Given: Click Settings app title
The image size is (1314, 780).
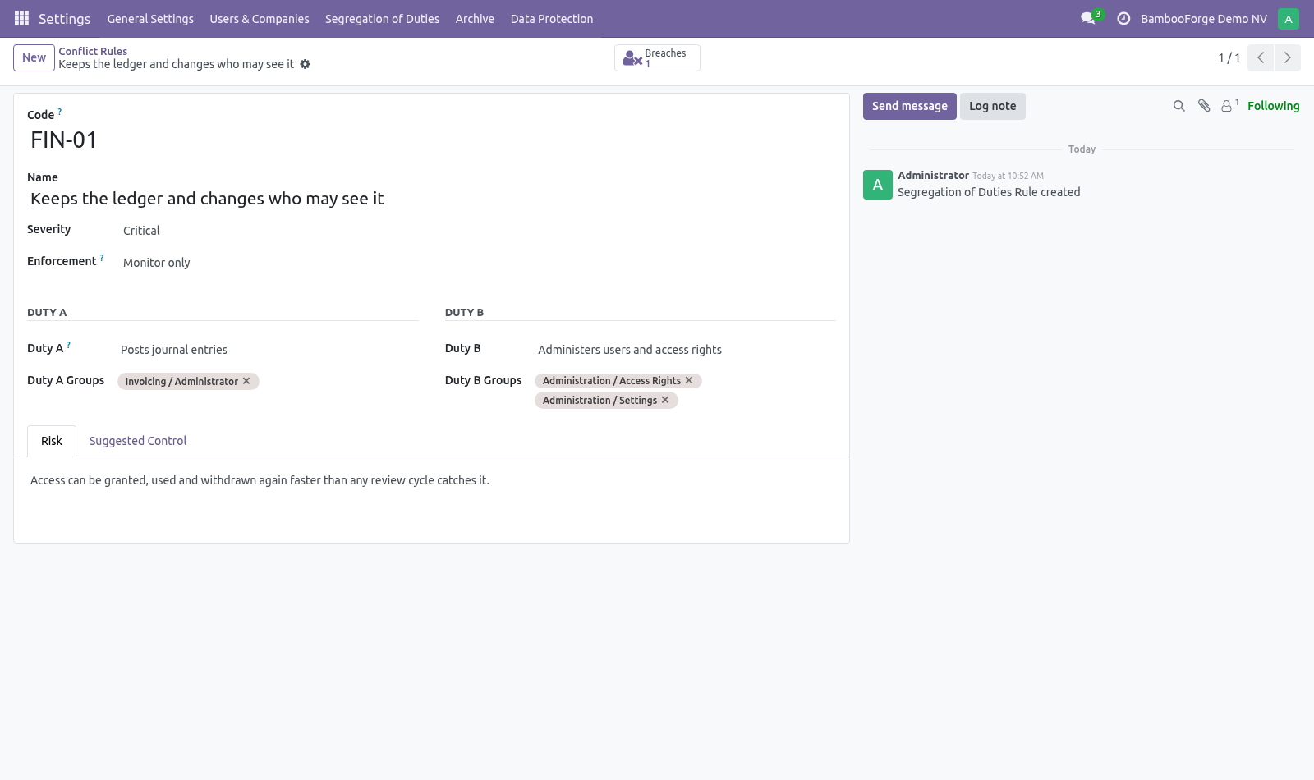Looking at the screenshot, I should tap(64, 19).
